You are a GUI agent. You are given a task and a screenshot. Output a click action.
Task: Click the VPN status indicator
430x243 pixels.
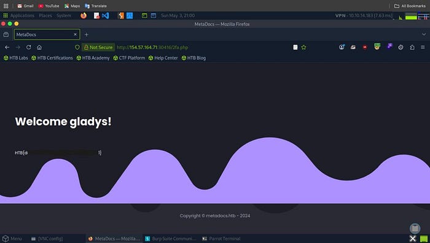(364, 15)
